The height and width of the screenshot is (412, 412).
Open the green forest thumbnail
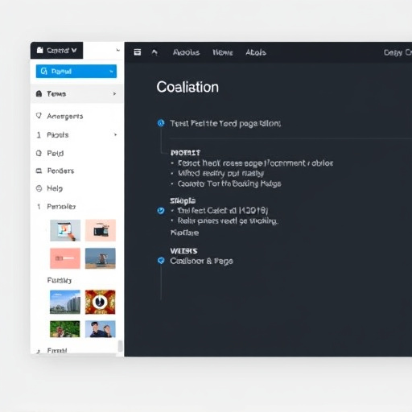[x=65, y=329]
